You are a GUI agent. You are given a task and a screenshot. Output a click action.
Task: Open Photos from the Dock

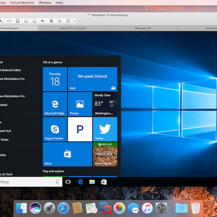pos(119,208)
